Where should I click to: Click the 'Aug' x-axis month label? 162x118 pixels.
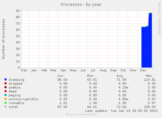tap(103, 71)
